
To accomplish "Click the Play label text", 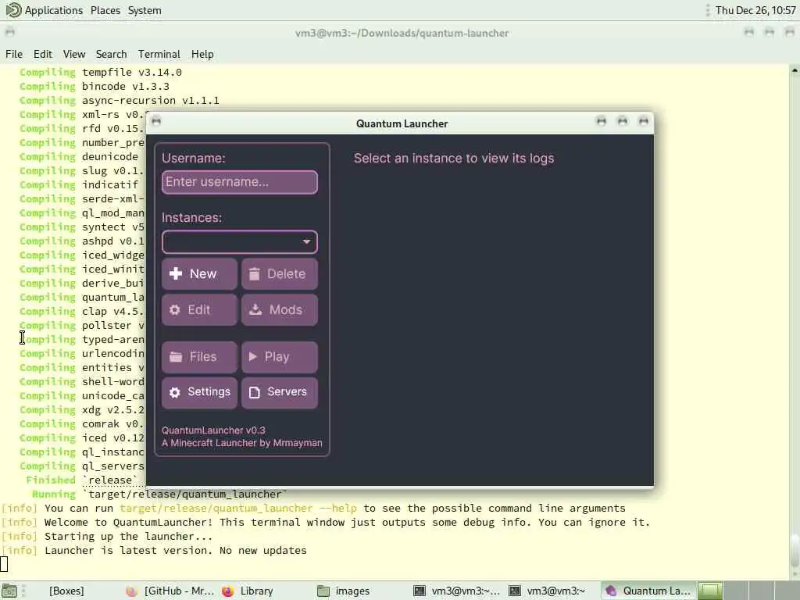I will (x=277, y=356).
